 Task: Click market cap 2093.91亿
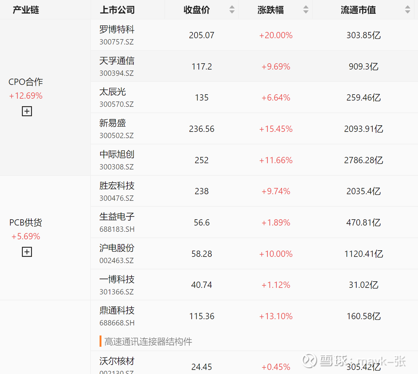point(364,129)
